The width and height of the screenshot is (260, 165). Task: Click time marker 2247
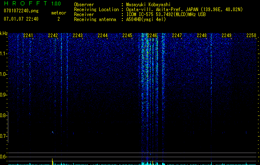(177, 35)
